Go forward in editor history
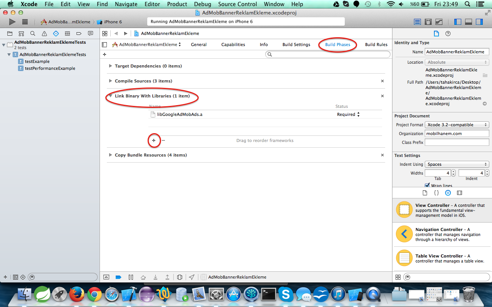492x307 pixels. (125, 33)
